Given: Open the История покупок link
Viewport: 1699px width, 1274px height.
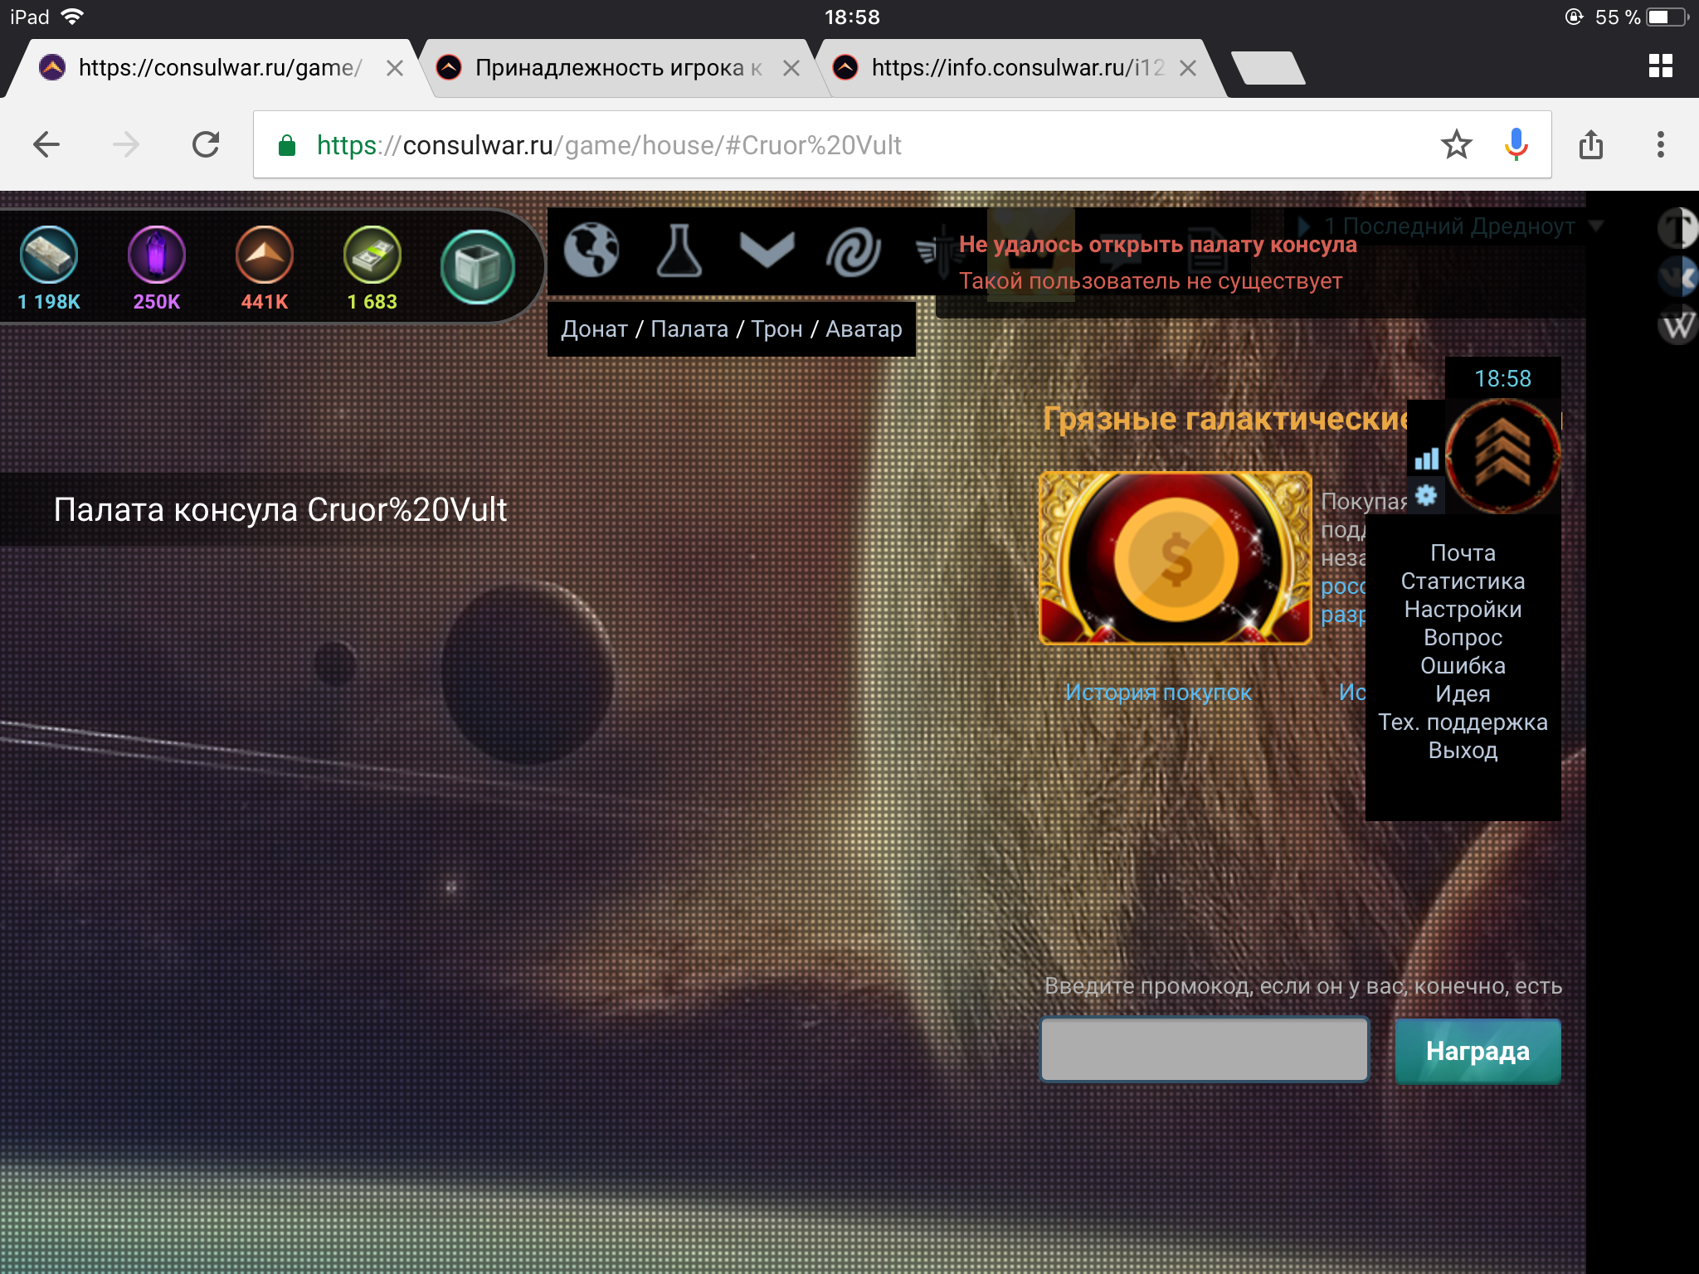Looking at the screenshot, I should pyautogui.click(x=1158, y=693).
